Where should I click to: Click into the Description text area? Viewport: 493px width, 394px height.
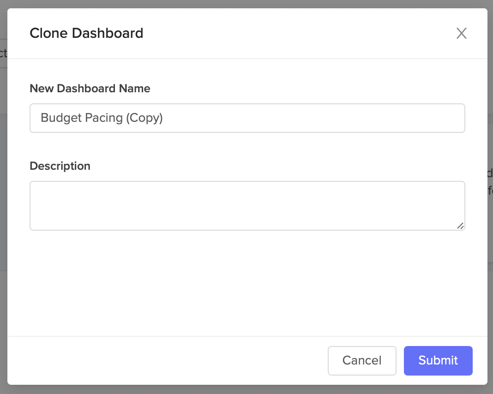coord(247,205)
